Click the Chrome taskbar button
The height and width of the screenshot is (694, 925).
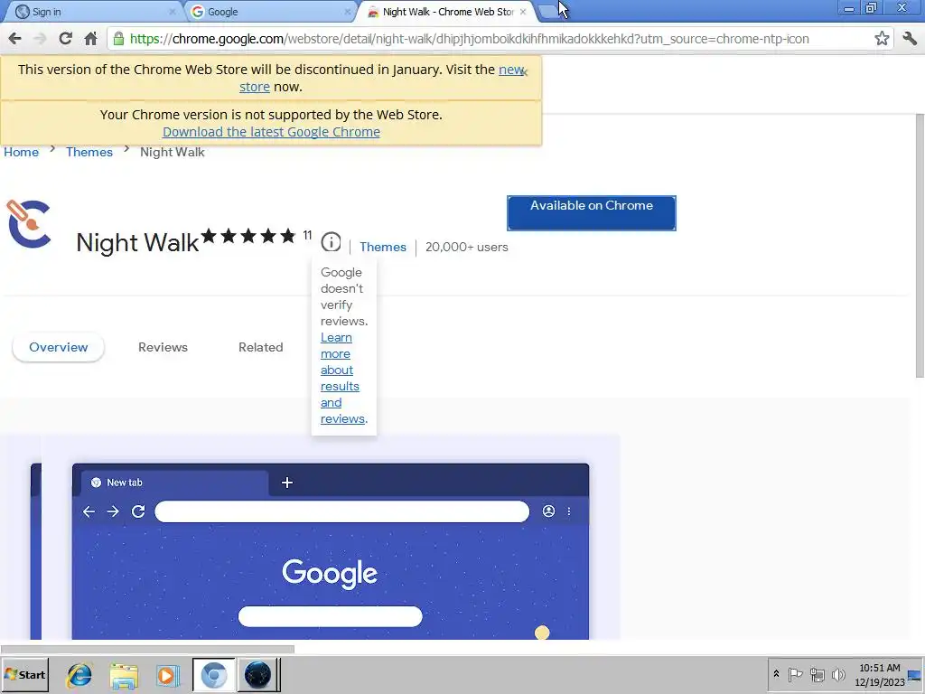tap(213, 674)
